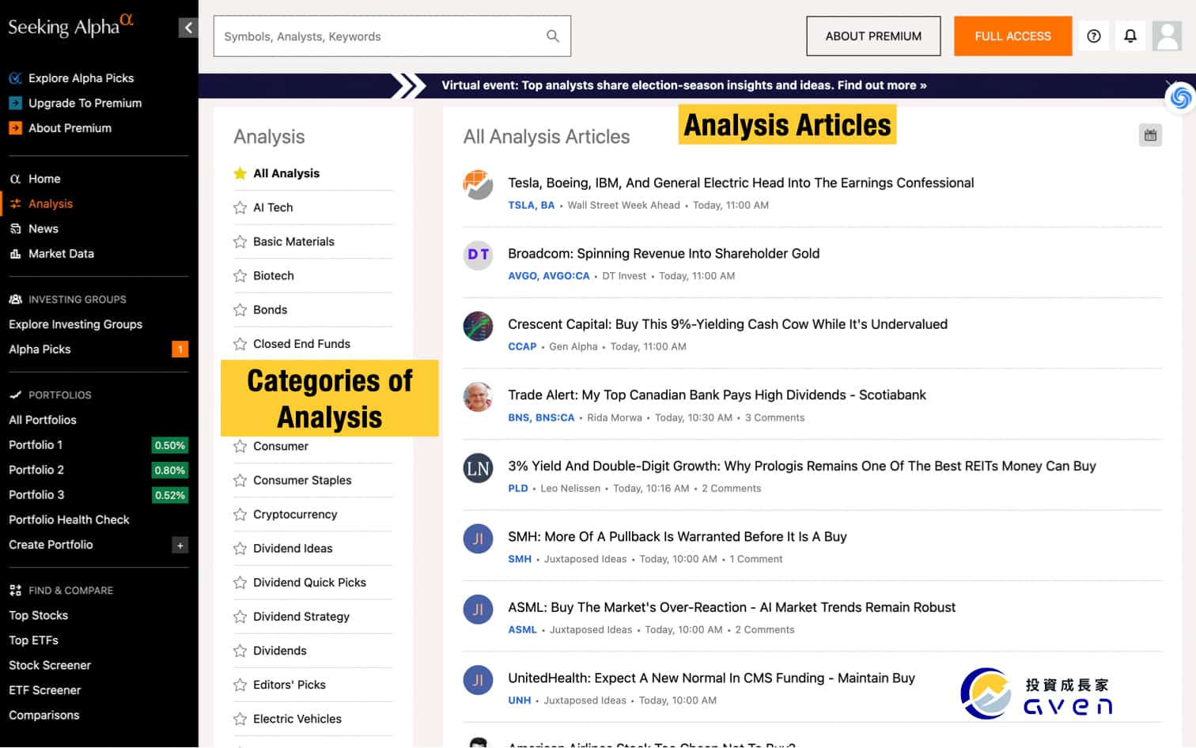Screen dimensions: 1196x748
Task: Open Tesla, Boeing, IBM earnings article
Action: [x=740, y=183]
